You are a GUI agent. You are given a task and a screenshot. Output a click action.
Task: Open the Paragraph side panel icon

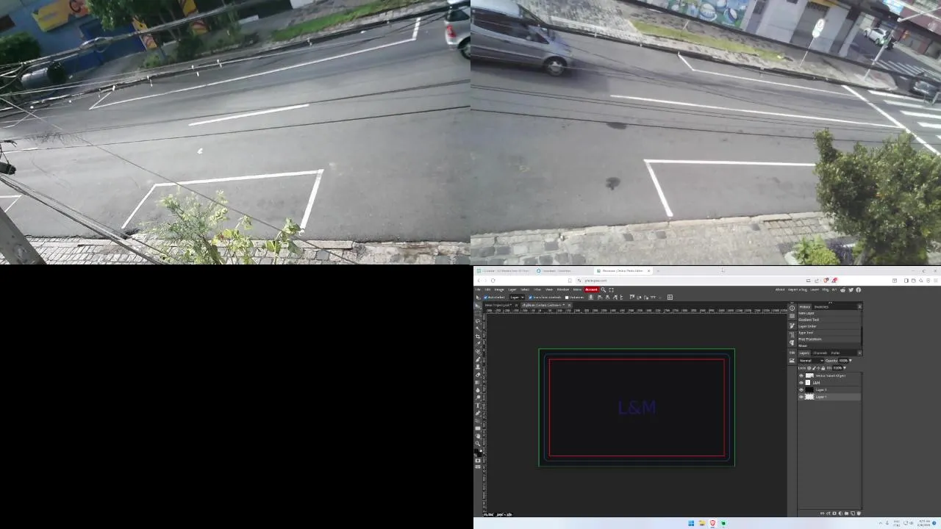point(792,342)
